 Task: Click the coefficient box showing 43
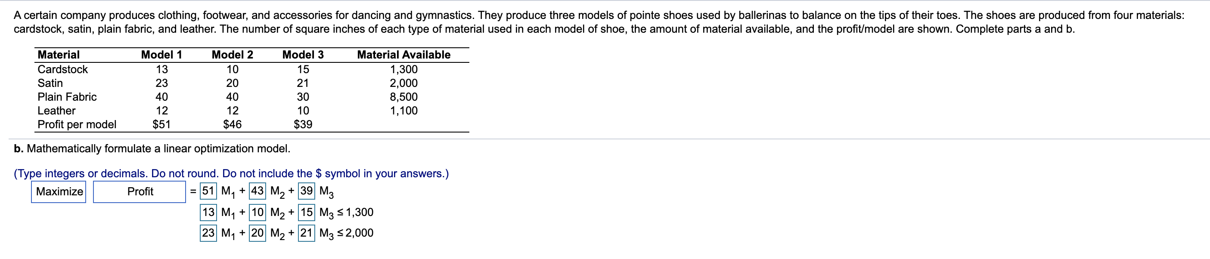click(258, 191)
